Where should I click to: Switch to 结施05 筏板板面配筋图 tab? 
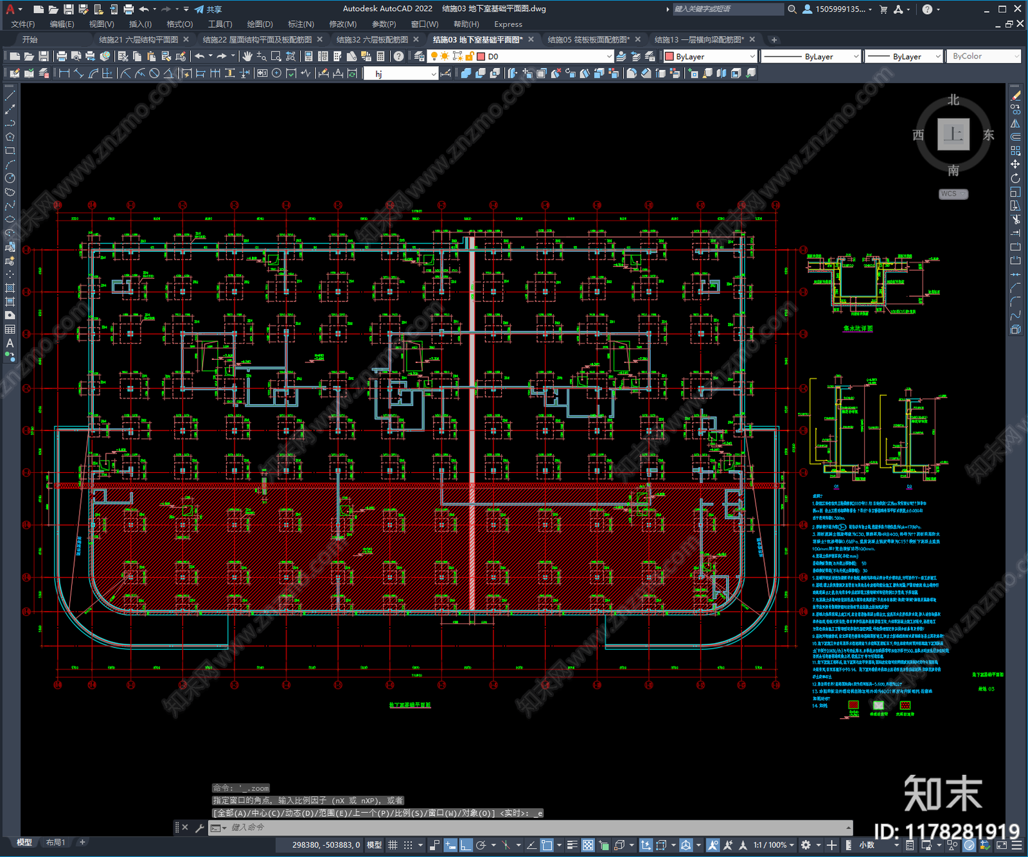589,40
